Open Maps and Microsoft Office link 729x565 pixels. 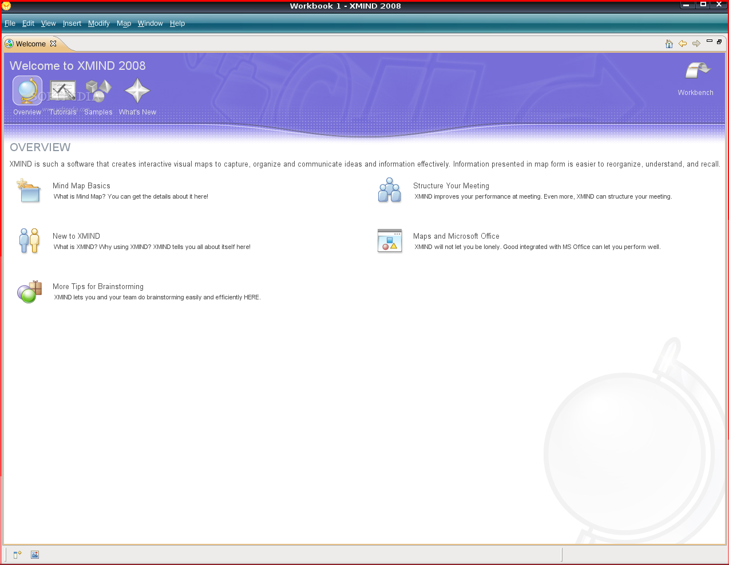pos(456,236)
